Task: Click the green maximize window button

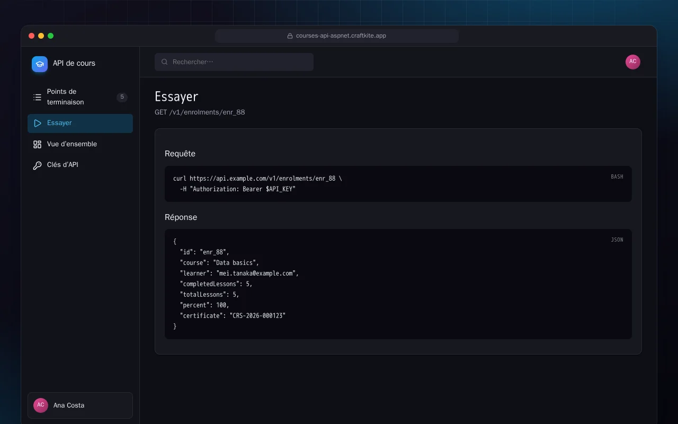Action: pyautogui.click(x=51, y=36)
